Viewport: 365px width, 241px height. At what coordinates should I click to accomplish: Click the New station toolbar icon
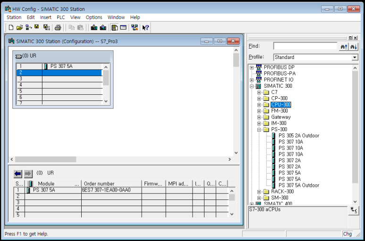click(x=11, y=27)
